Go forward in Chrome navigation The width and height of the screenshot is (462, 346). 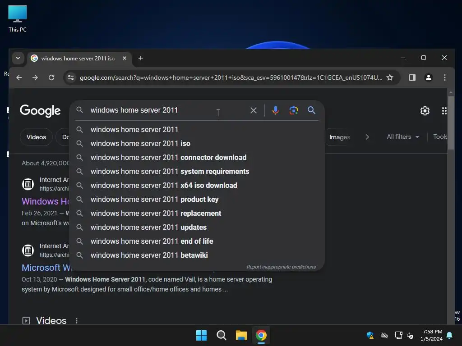(x=35, y=77)
